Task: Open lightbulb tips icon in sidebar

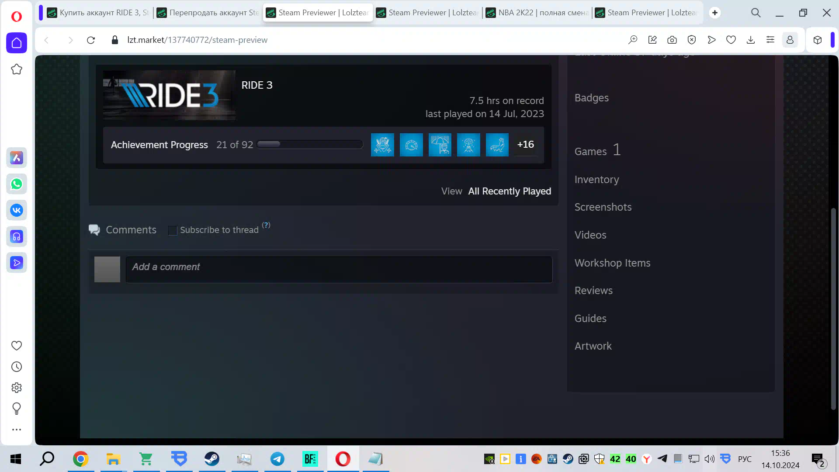Action: tap(17, 409)
